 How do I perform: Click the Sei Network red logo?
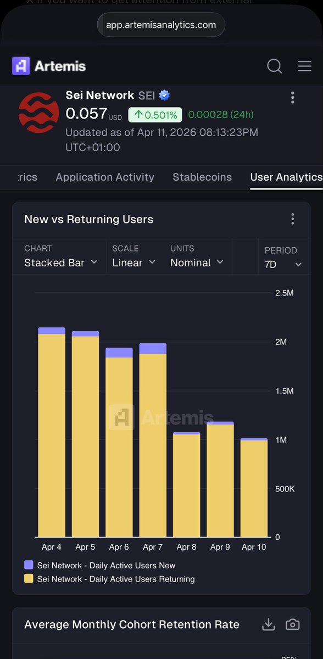click(x=38, y=113)
